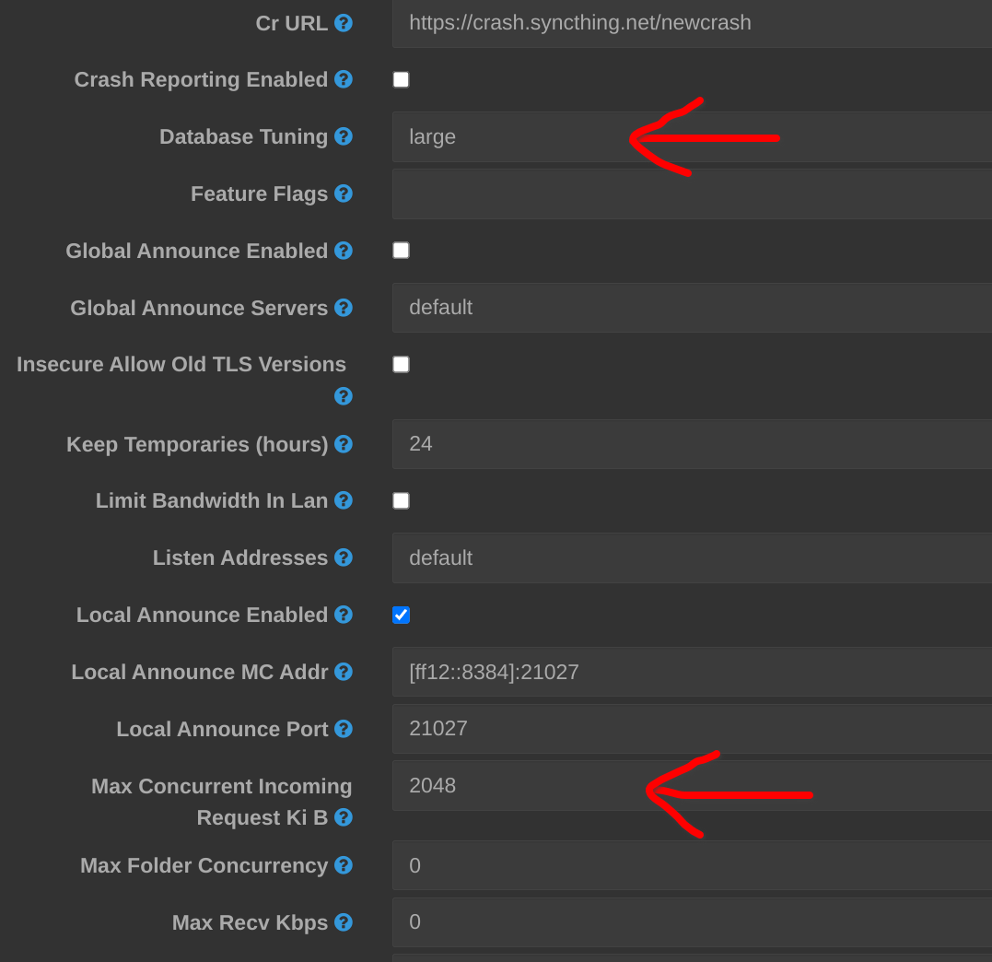This screenshot has height=962, width=992.
Task: Enable the Crash Reporting Enabled checkbox
Action: pos(401,79)
